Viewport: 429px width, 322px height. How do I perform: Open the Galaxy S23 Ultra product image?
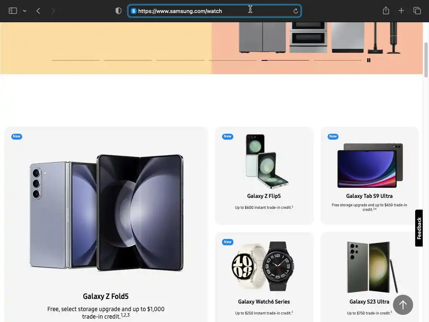coord(372,267)
